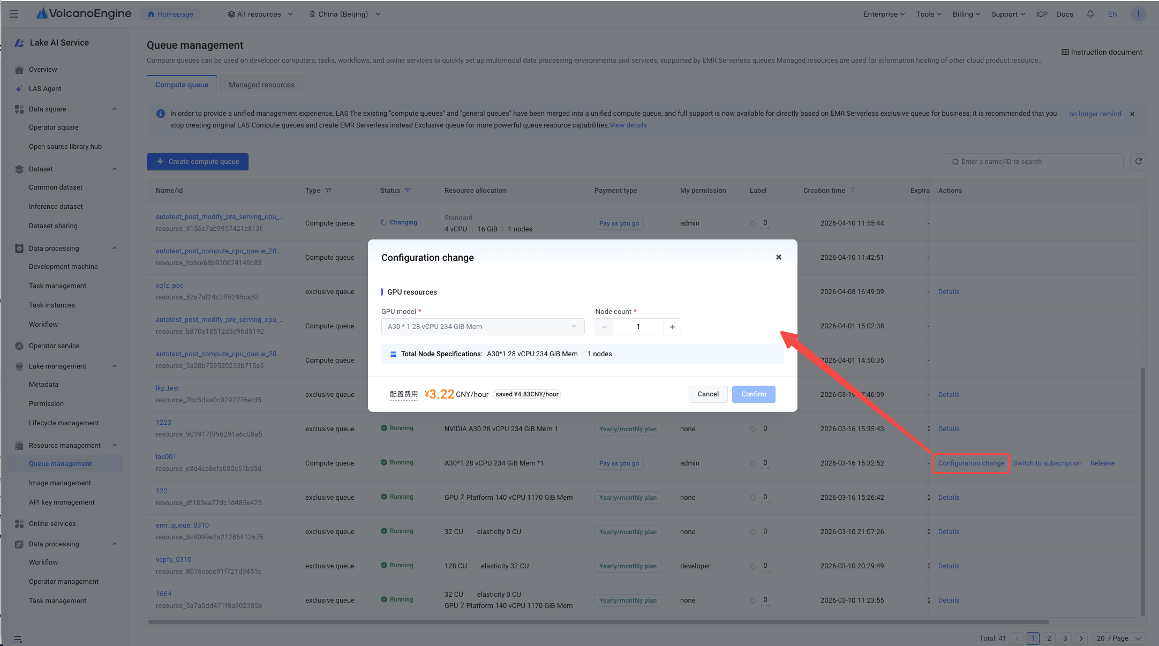Click the Confirm button in the dialog
The height and width of the screenshot is (646, 1159).
point(754,394)
